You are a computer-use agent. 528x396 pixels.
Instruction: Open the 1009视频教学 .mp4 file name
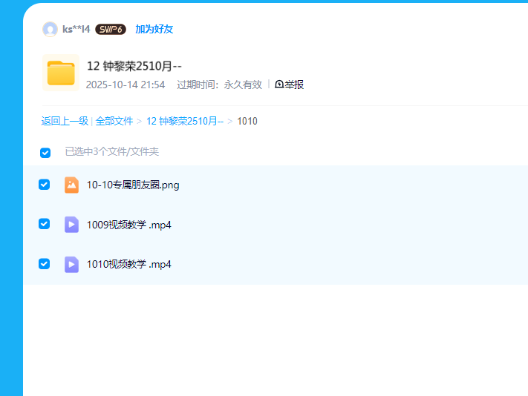coord(128,225)
